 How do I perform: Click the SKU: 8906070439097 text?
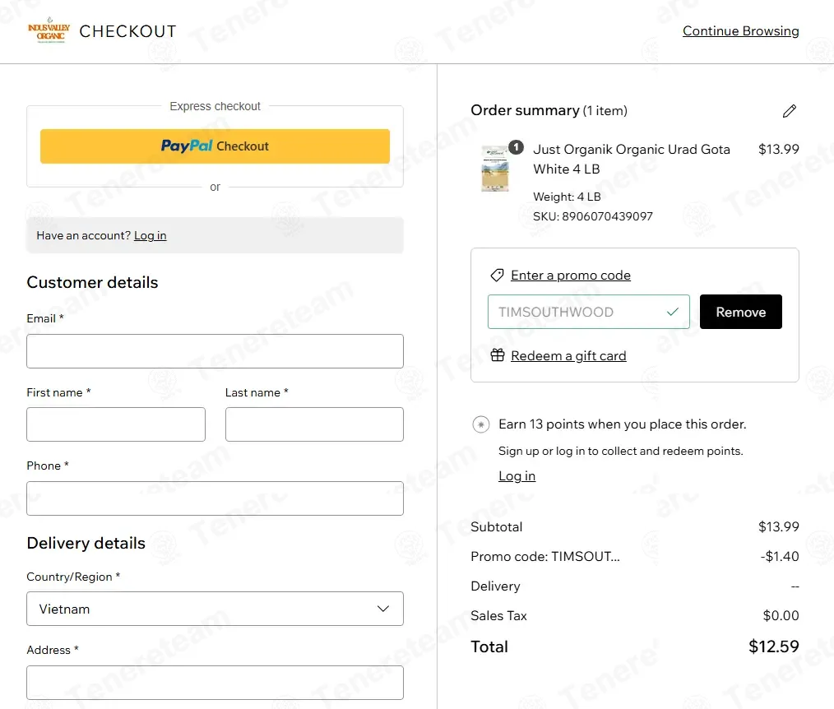pos(593,216)
